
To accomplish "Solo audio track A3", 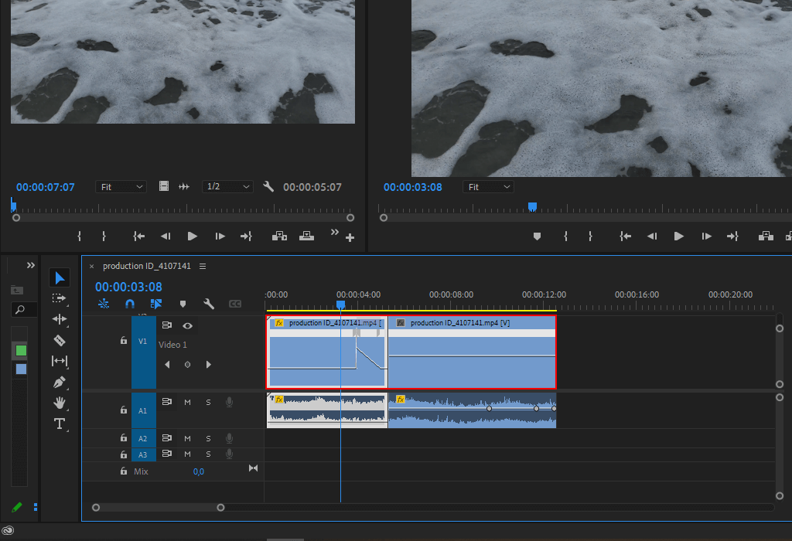I will point(208,454).
